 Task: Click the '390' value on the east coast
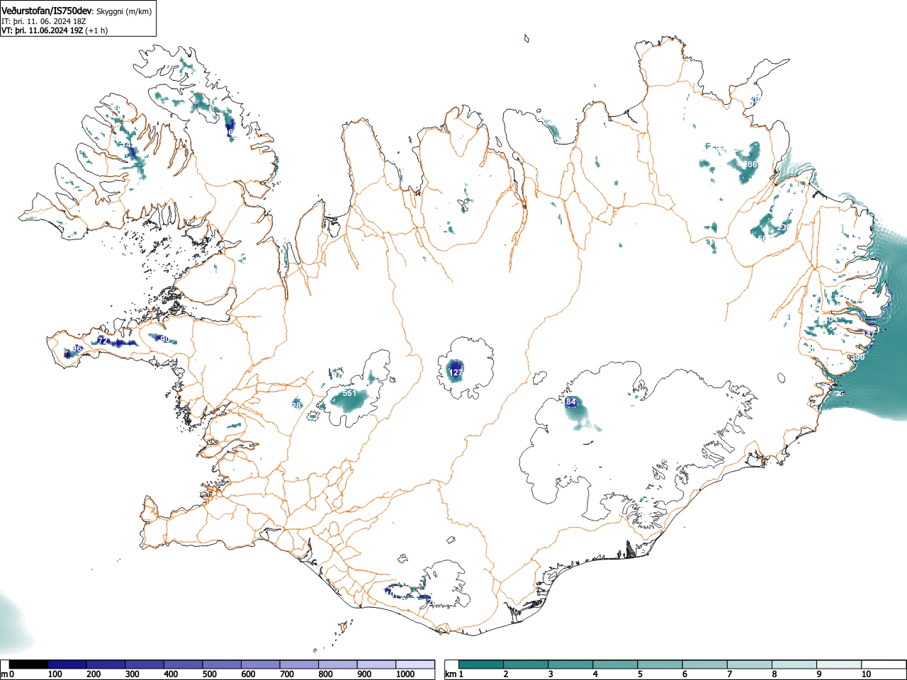[x=858, y=357]
